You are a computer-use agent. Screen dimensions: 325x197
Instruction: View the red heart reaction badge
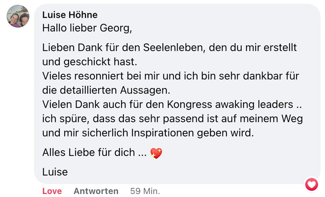[312, 185]
